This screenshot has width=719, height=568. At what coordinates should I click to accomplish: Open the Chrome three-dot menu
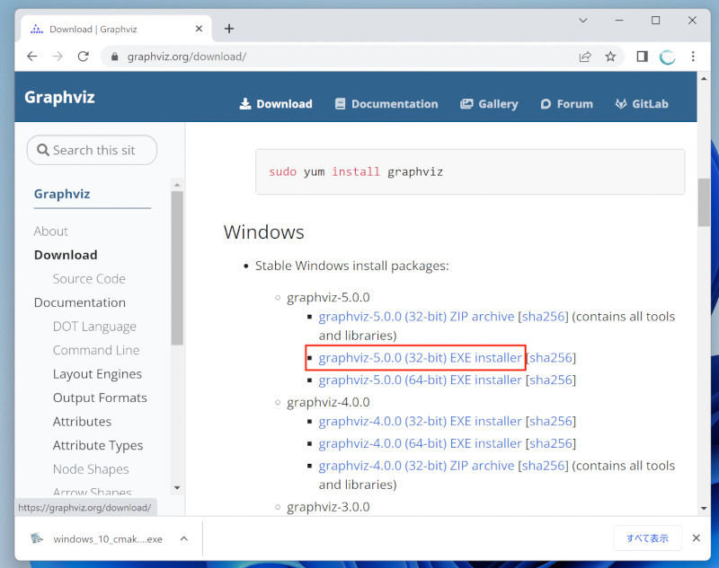(693, 56)
